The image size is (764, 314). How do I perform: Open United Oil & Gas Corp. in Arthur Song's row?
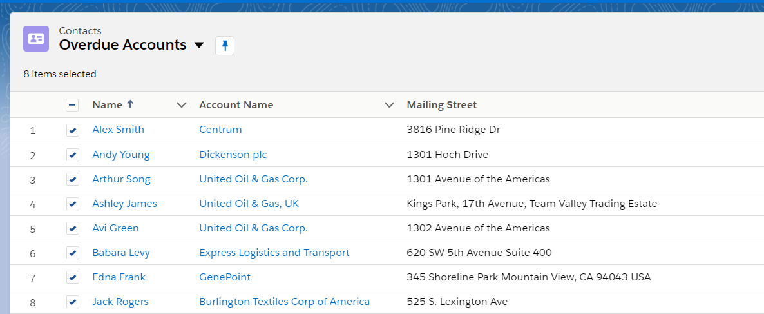(253, 179)
